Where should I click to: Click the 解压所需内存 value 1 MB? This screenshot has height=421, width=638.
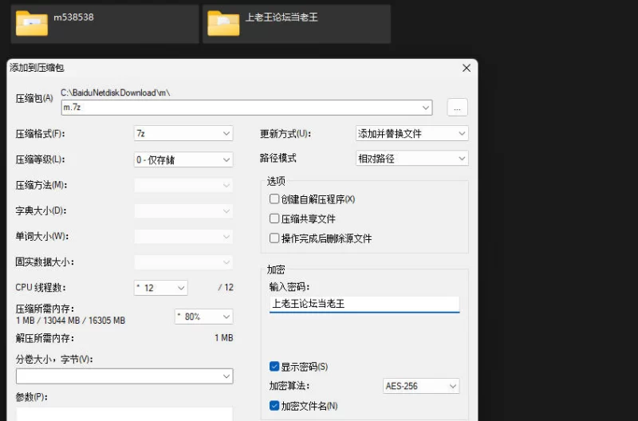pyautogui.click(x=224, y=338)
